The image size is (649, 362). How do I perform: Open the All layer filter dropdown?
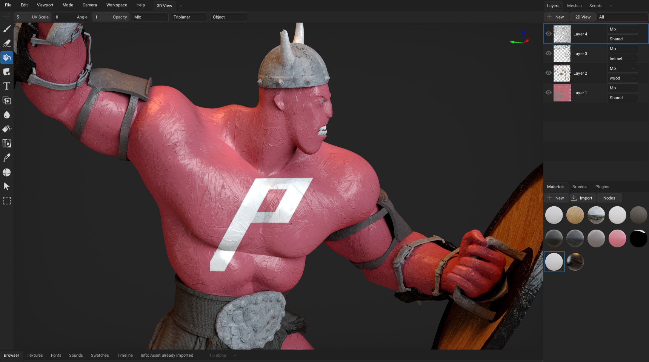tap(622, 17)
